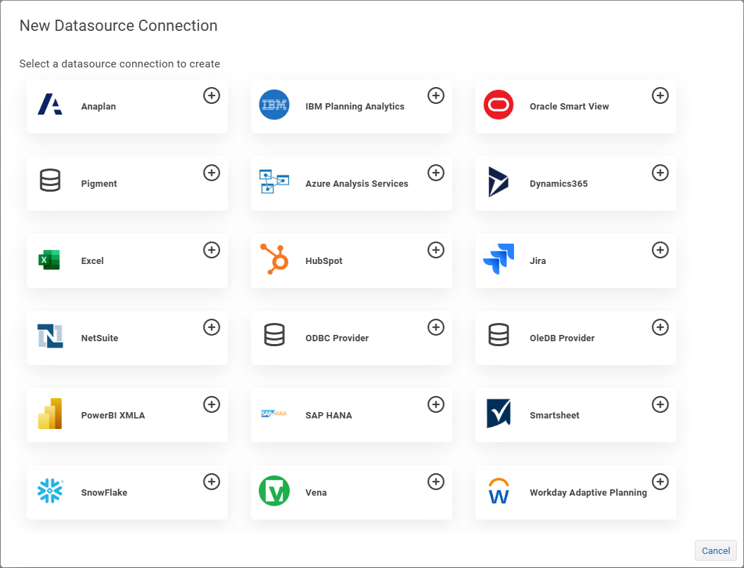Viewport: 744px width, 568px height.
Task: Choose the SAP HANA label
Action: click(328, 416)
